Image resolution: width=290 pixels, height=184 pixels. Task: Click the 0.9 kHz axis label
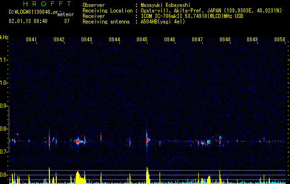(x=4, y=106)
